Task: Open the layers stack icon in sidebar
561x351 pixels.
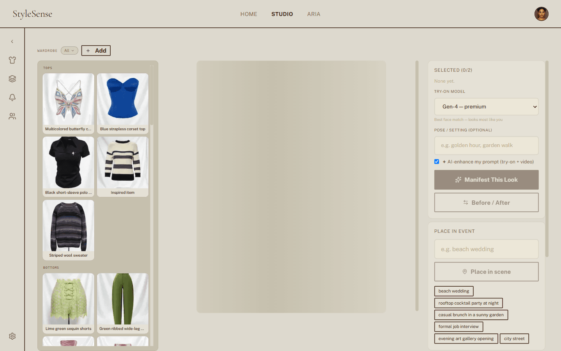Action: pyautogui.click(x=12, y=79)
